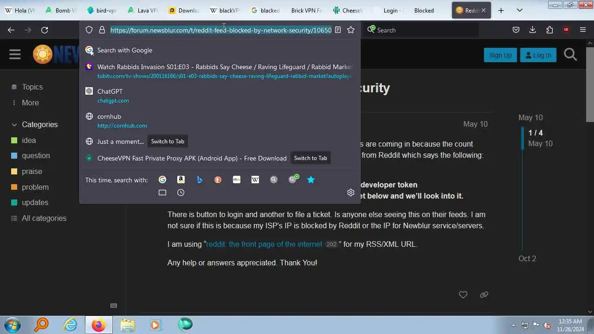Screen dimensions: 594x334
Task: Click the browser Search box
Action: pos(421,30)
